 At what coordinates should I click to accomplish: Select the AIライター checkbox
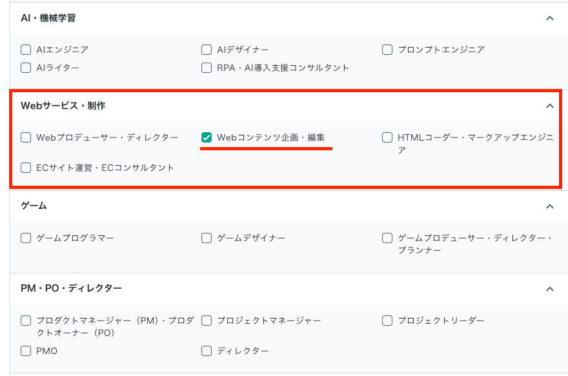tap(26, 68)
